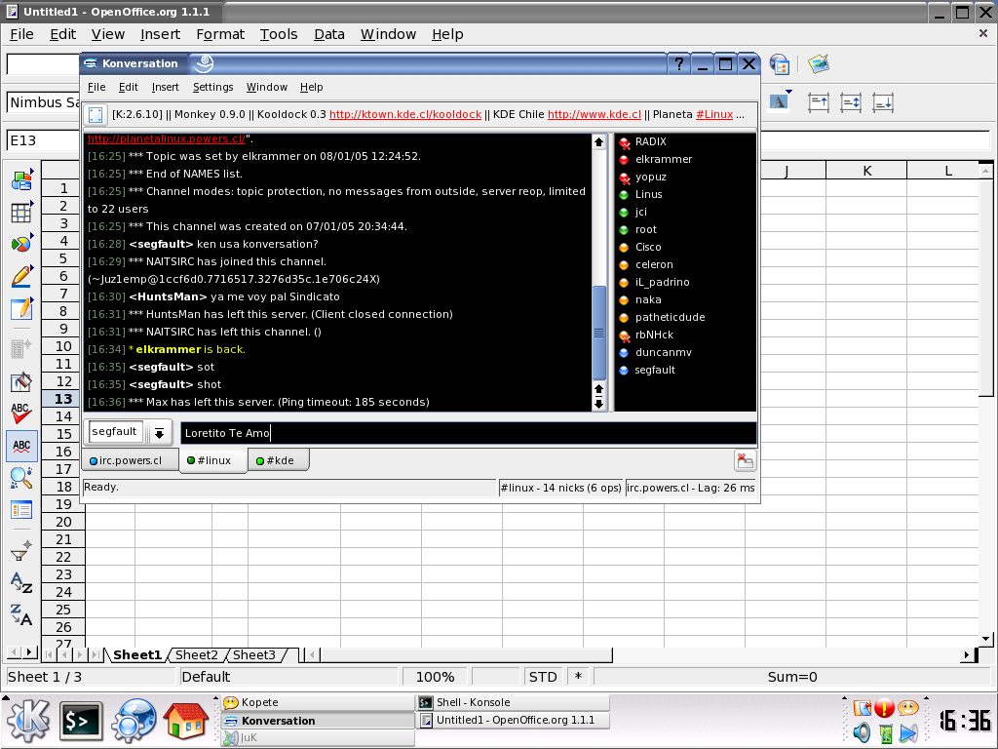Switch to Shell - Konsole taskbar entry

coord(513,702)
